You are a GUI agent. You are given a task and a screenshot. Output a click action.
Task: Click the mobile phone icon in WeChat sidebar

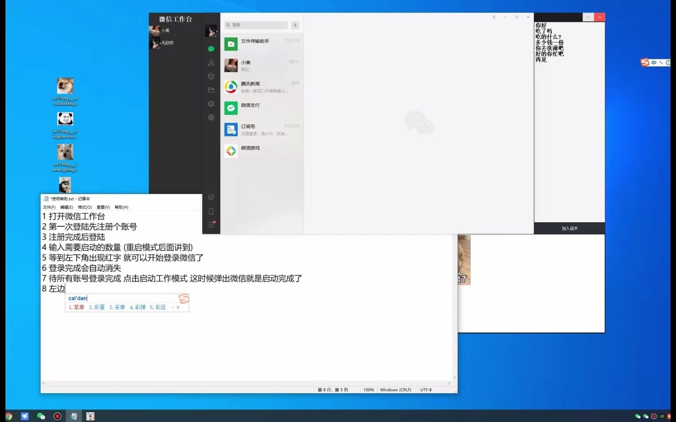pos(211,211)
